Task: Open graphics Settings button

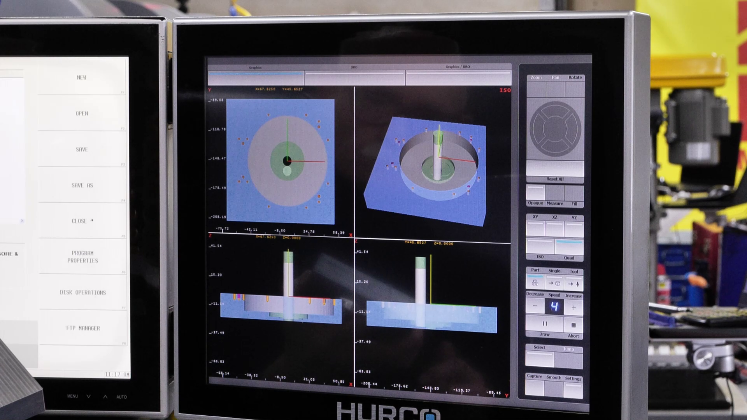Action: (573, 390)
